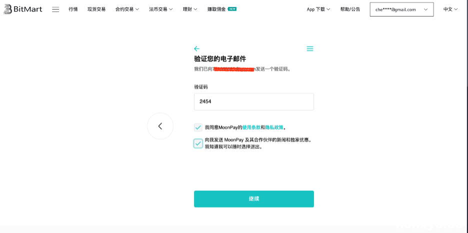Open the MoonPay widget menu icon

310,48
